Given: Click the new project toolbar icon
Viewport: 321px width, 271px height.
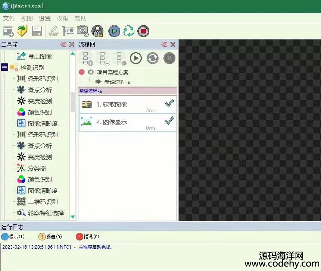Looking at the screenshot, I should (x=8, y=31).
